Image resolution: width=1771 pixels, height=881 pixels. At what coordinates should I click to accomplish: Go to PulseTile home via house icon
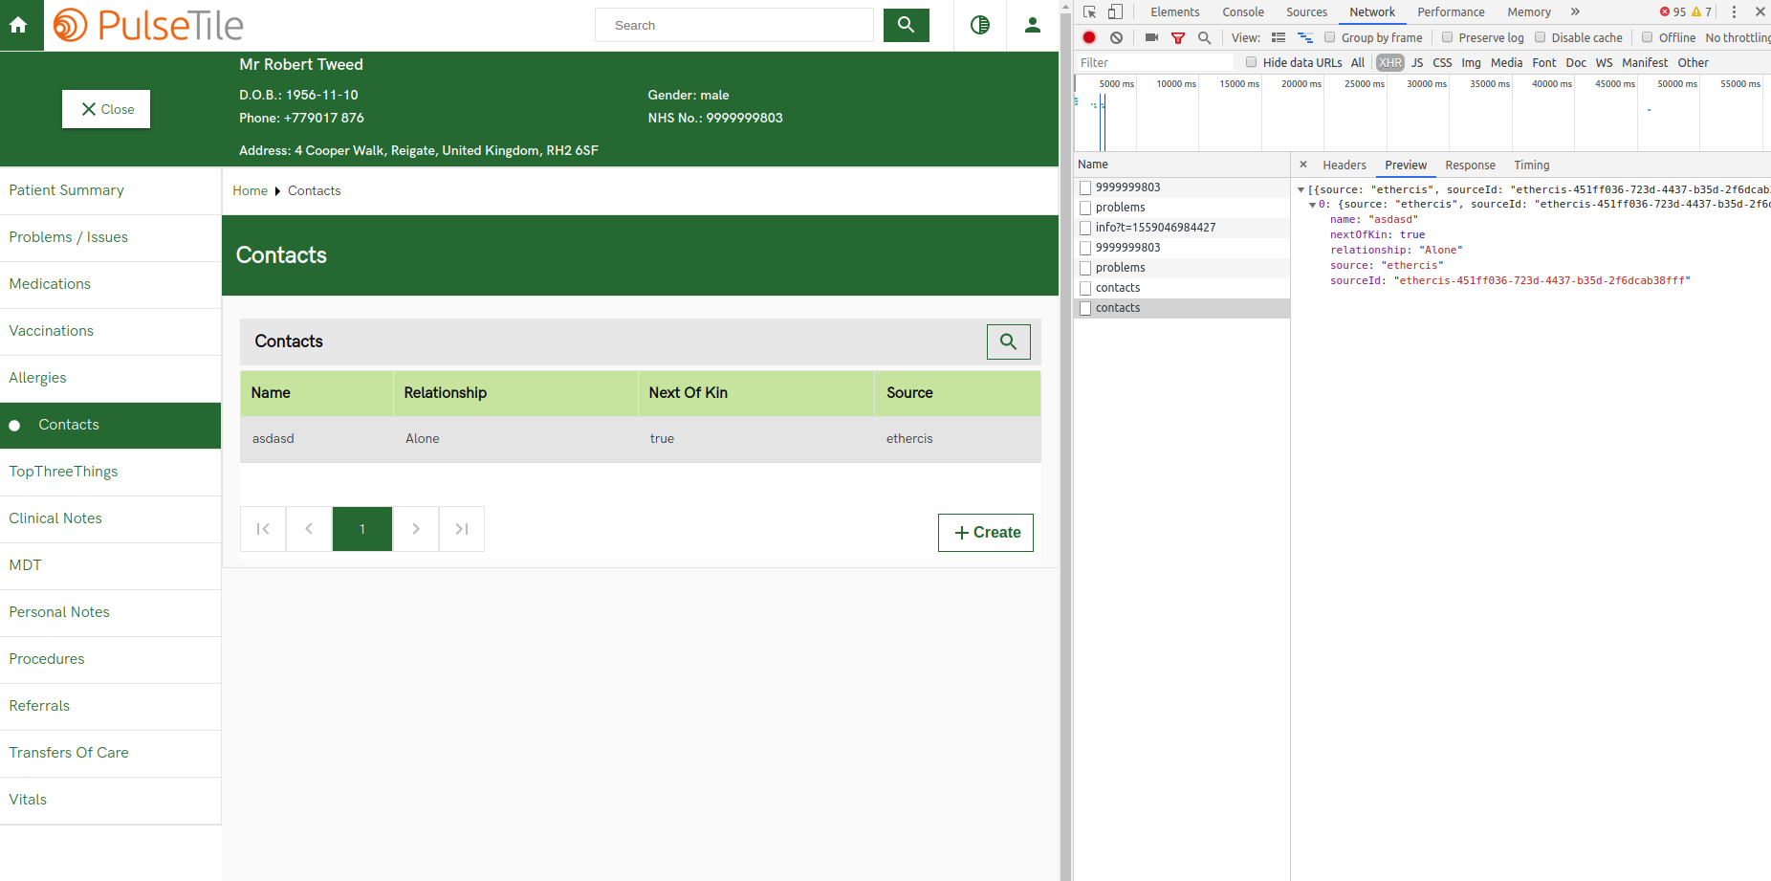point(18,25)
